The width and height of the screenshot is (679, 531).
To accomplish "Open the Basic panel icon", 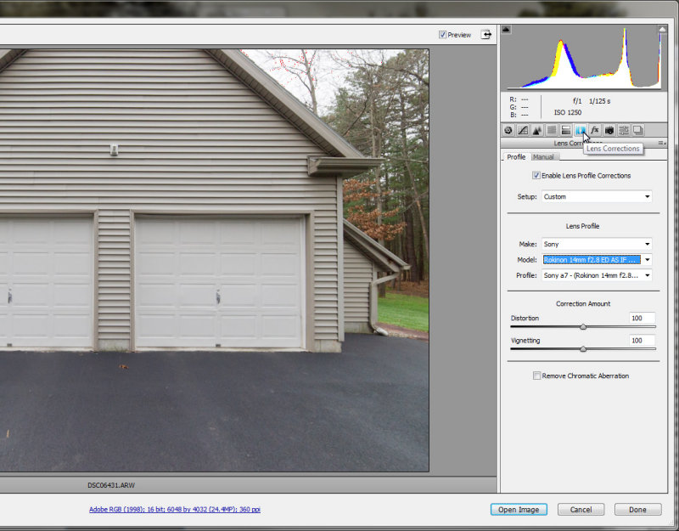I will pos(508,130).
